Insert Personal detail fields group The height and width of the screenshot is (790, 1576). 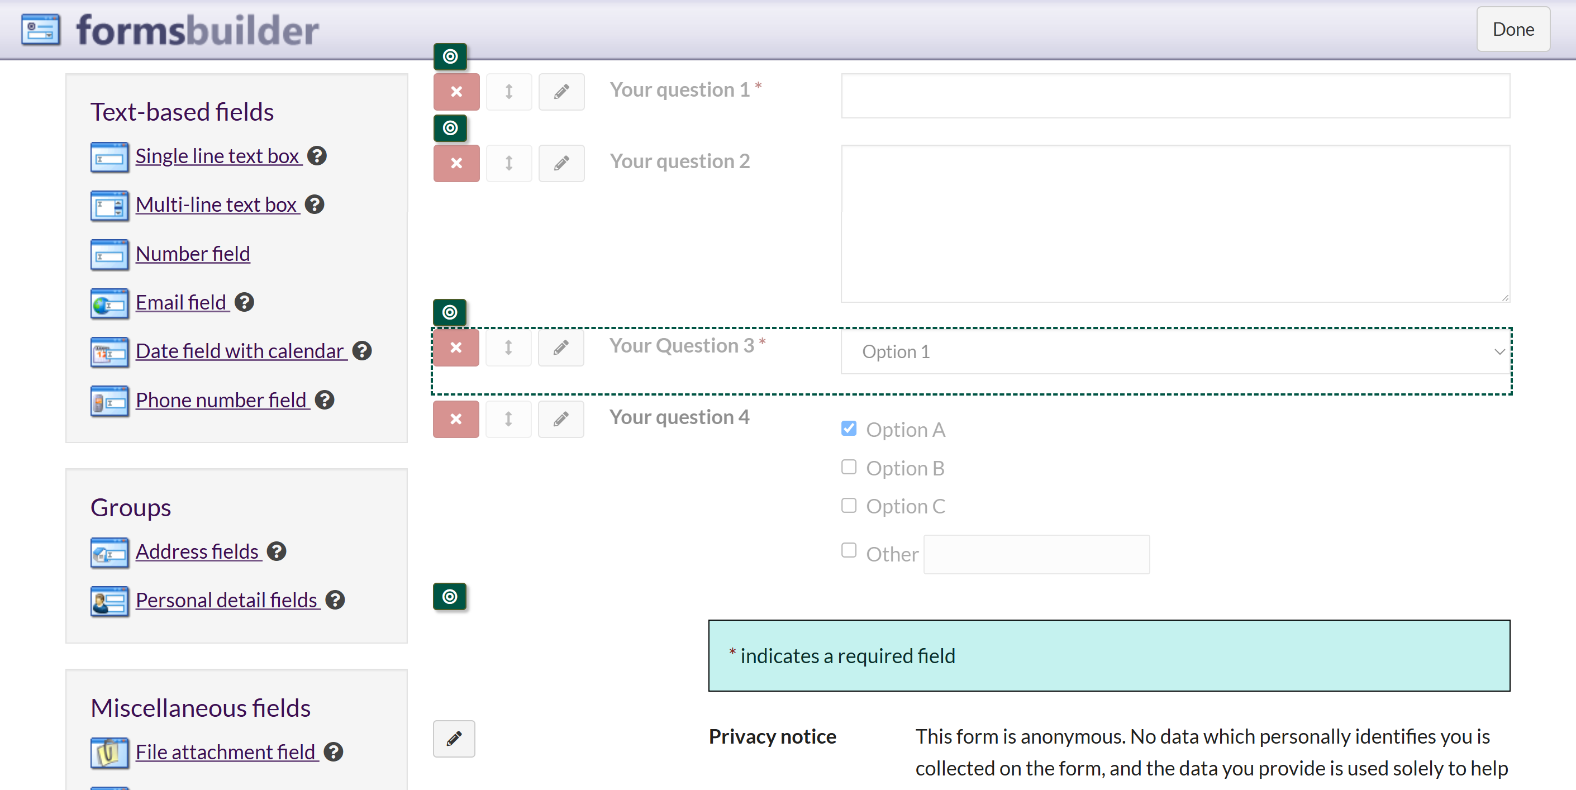(x=226, y=600)
